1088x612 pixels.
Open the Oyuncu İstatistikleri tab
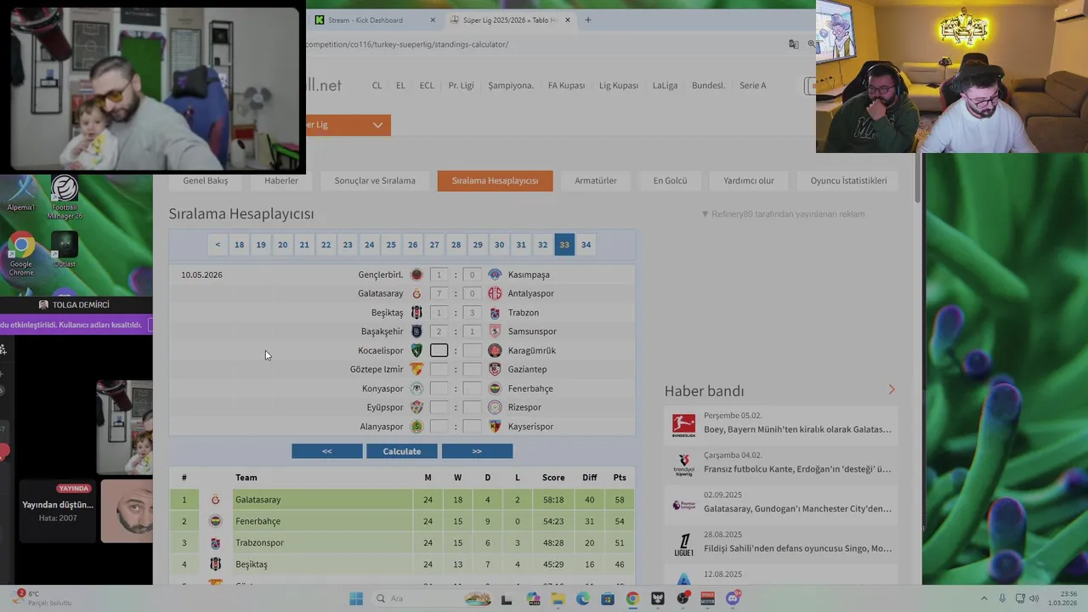pos(848,180)
